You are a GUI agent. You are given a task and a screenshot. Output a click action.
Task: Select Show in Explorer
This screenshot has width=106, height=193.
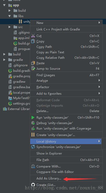66,153
